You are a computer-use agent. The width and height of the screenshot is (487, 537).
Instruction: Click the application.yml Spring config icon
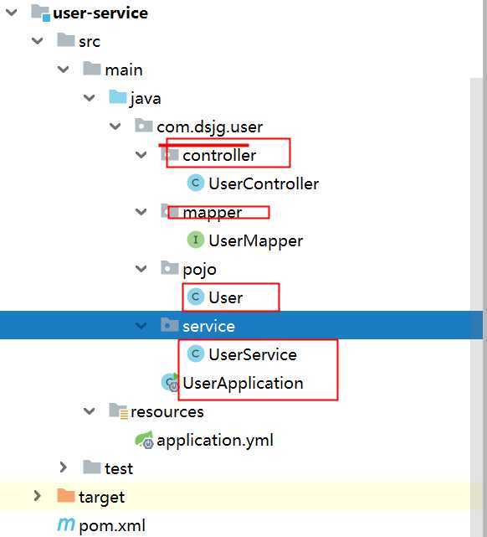[x=144, y=439]
